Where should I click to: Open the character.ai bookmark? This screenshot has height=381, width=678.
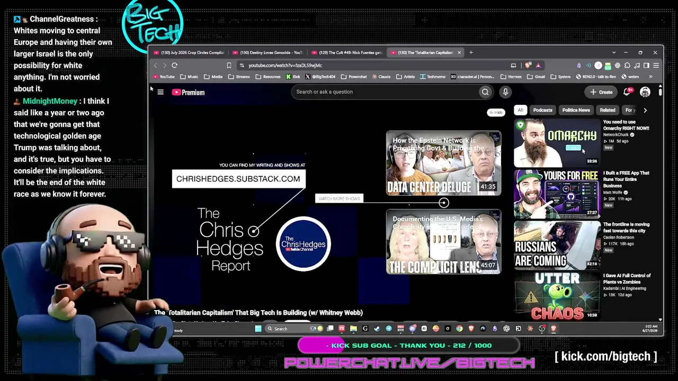click(x=472, y=77)
